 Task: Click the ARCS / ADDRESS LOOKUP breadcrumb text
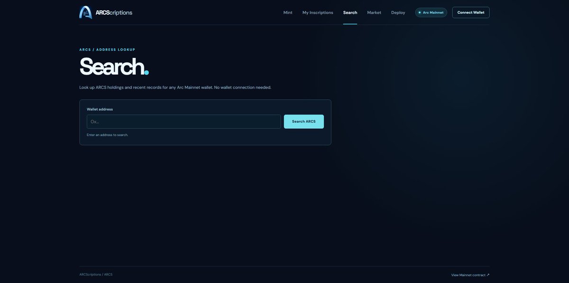pyautogui.click(x=107, y=49)
